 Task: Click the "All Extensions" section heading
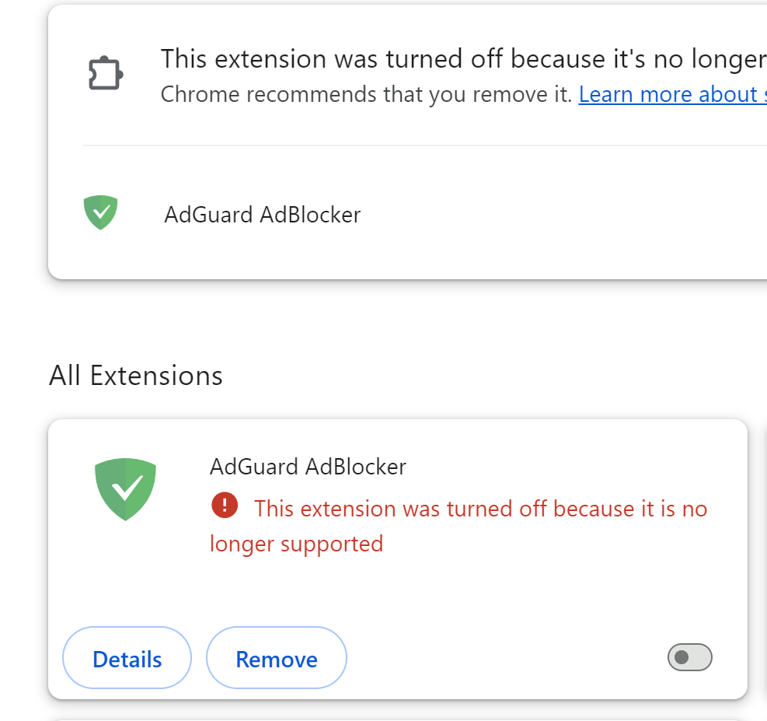pos(135,376)
